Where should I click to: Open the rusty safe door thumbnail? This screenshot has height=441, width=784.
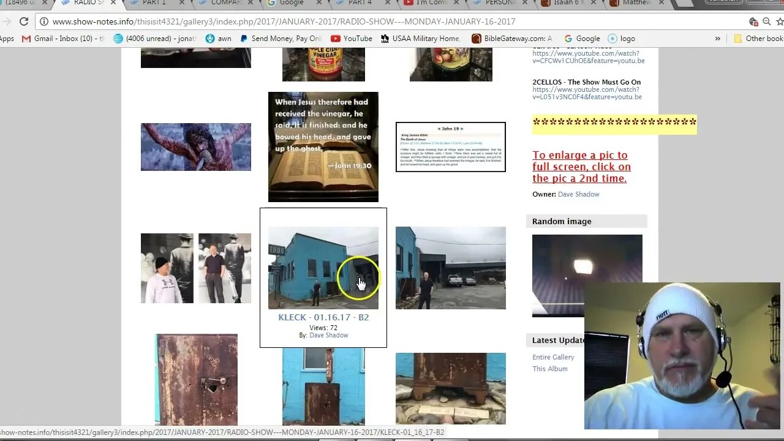pos(196,380)
